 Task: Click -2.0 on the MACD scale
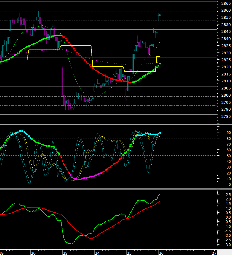[228, 236]
